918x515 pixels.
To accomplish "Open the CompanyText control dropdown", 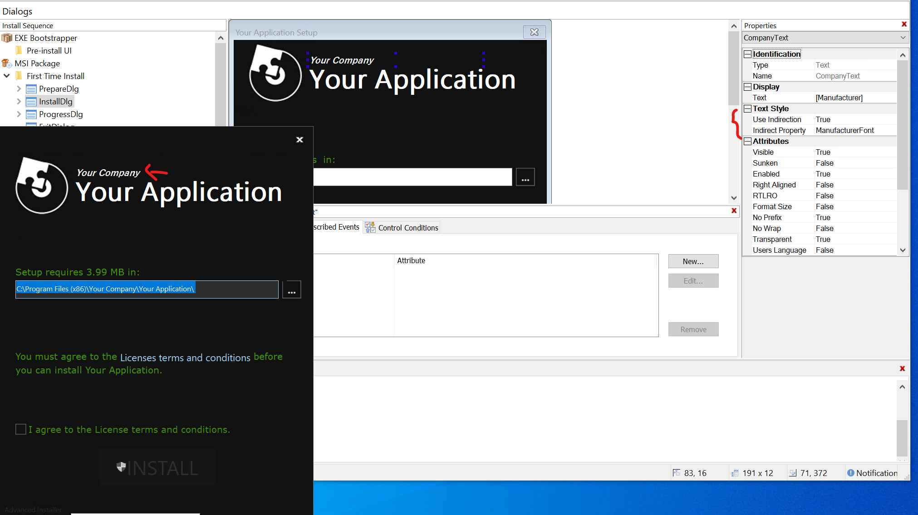I will pyautogui.click(x=903, y=38).
